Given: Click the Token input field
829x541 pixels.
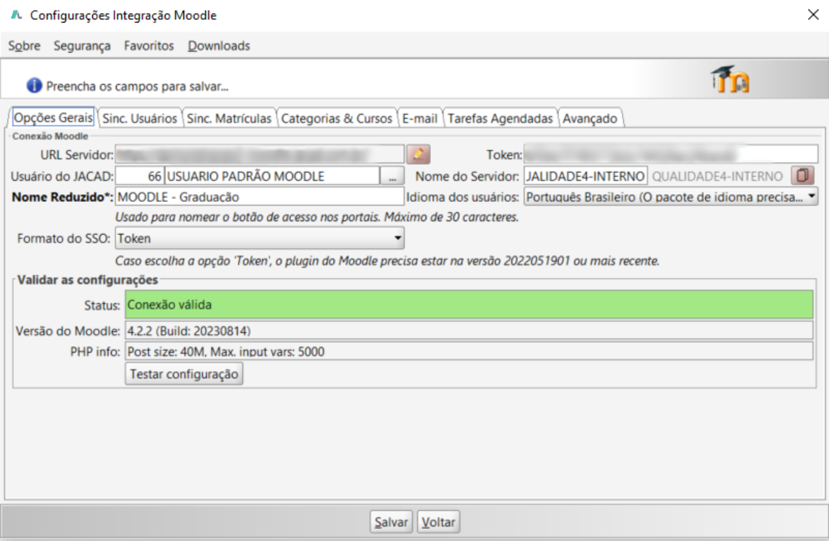Looking at the screenshot, I should tap(671, 154).
